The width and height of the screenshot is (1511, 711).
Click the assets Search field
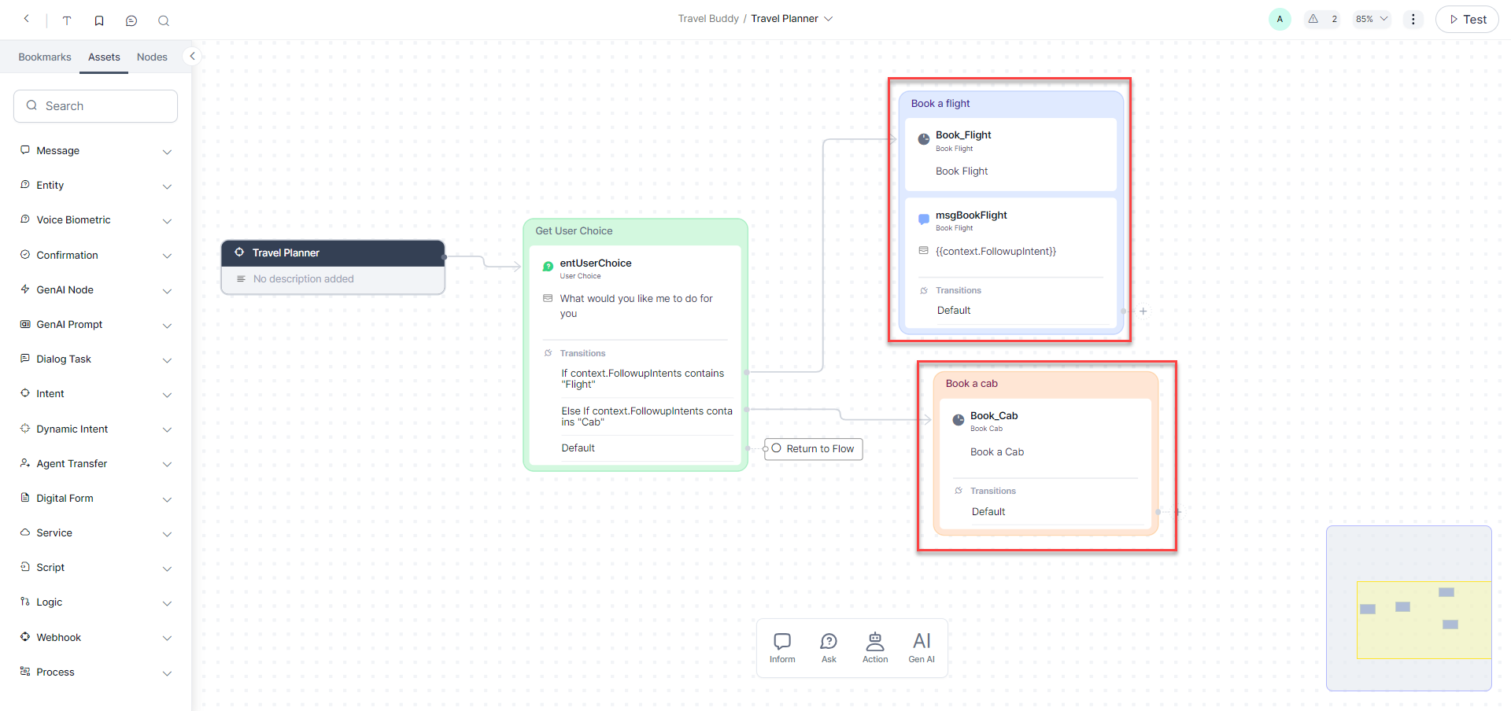(x=96, y=106)
